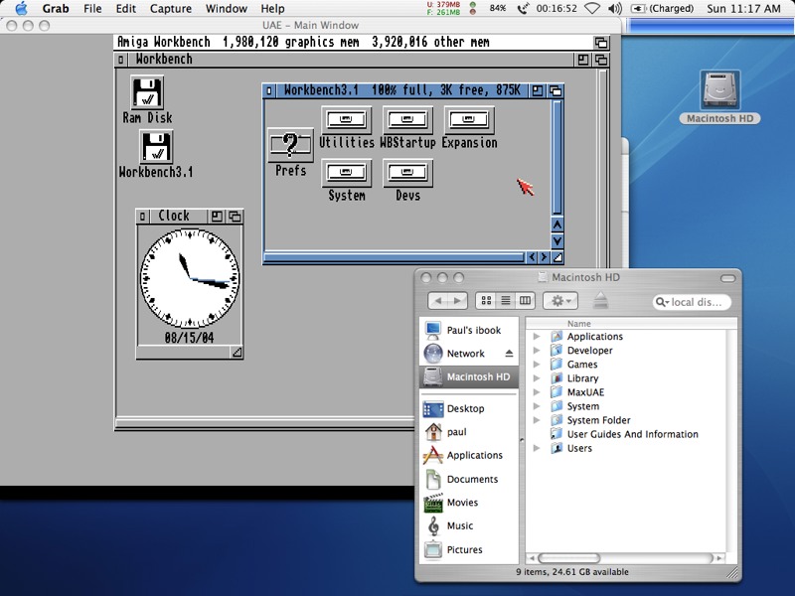Select Desktop in Finder sidebar

pyautogui.click(x=469, y=408)
